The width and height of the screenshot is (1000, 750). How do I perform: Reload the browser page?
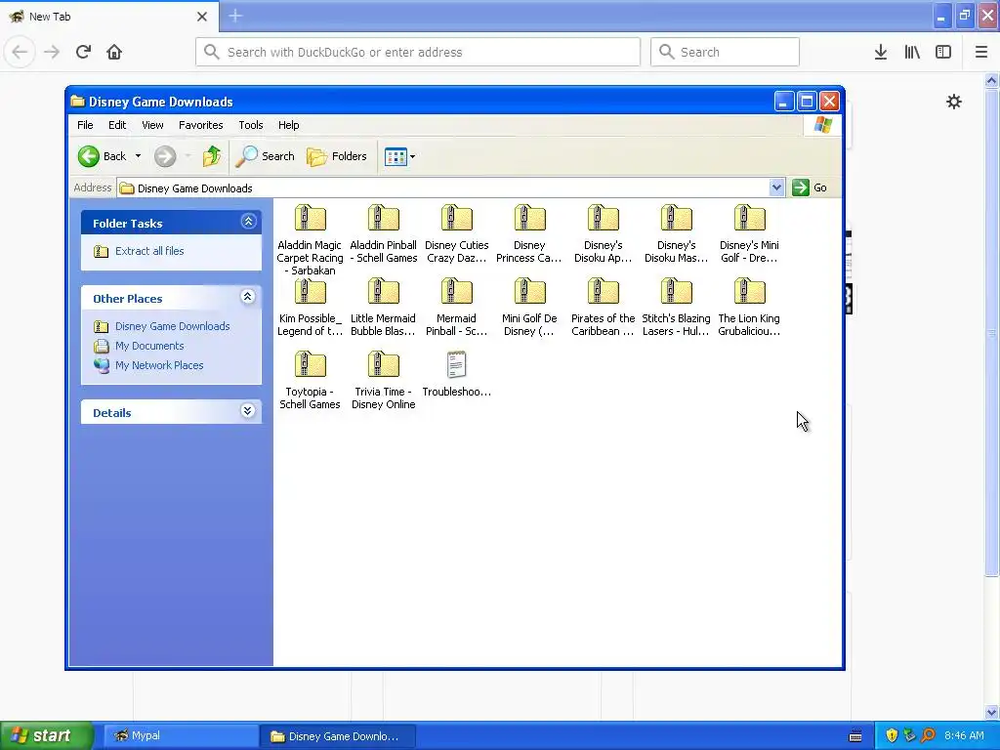tap(83, 52)
